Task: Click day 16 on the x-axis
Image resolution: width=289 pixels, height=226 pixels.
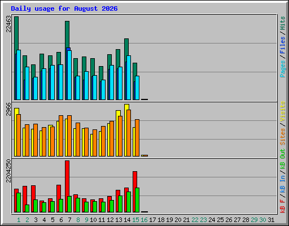Action: coord(144,220)
